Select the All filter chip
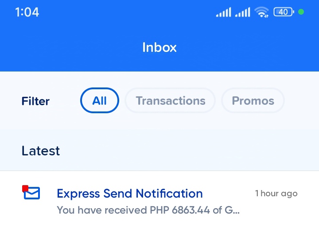Image resolution: width=319 pixels, height=230 pixels. [100, 101]
